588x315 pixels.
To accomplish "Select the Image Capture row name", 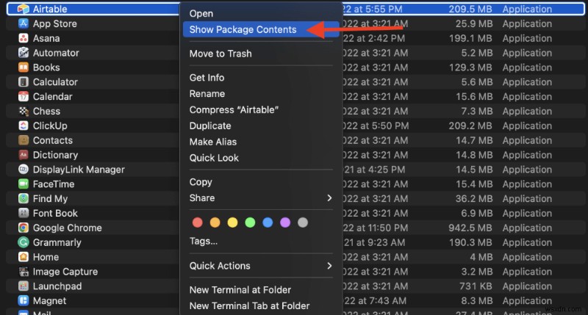I will [x=65, y=272].
